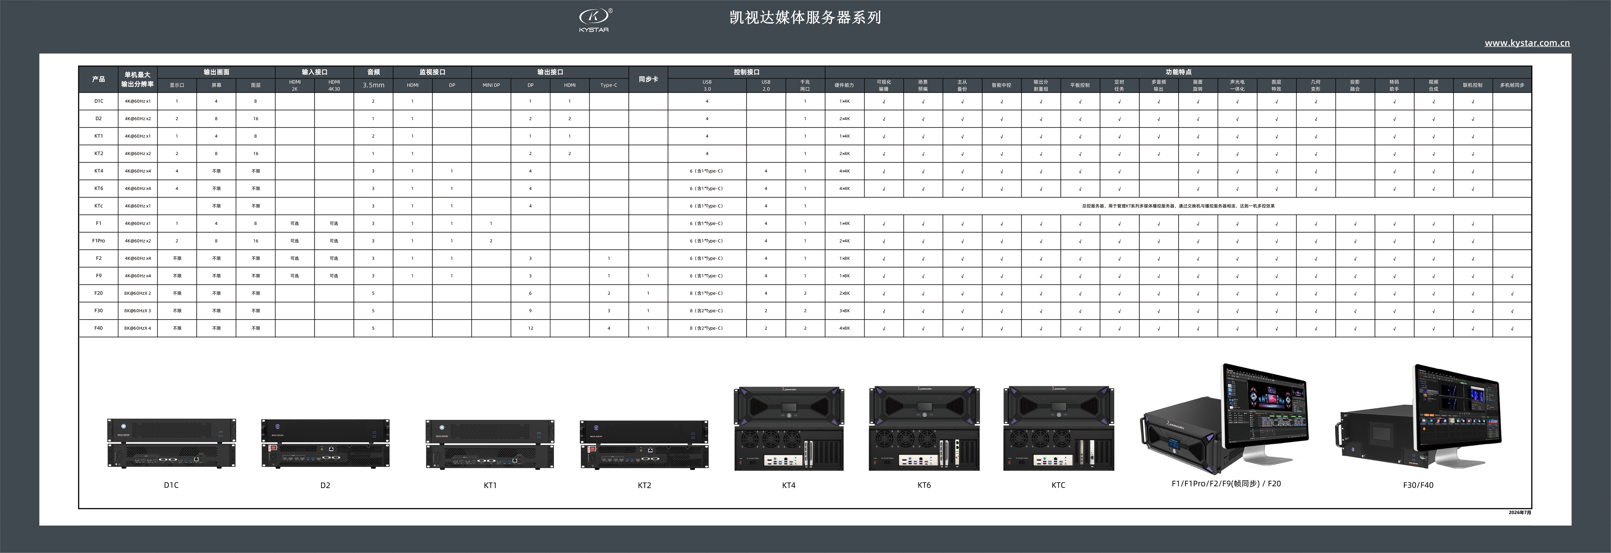
Task: Click the '功能特点' group header
Action: [1178, 72]
